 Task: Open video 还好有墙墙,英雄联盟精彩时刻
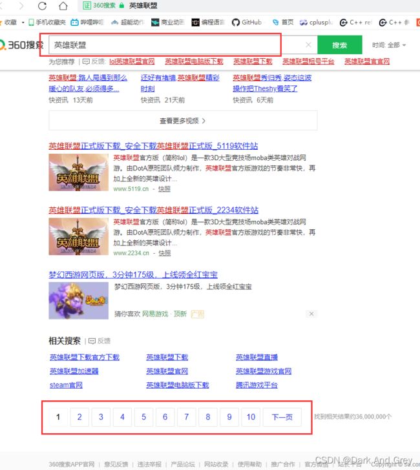pos(180,83)
